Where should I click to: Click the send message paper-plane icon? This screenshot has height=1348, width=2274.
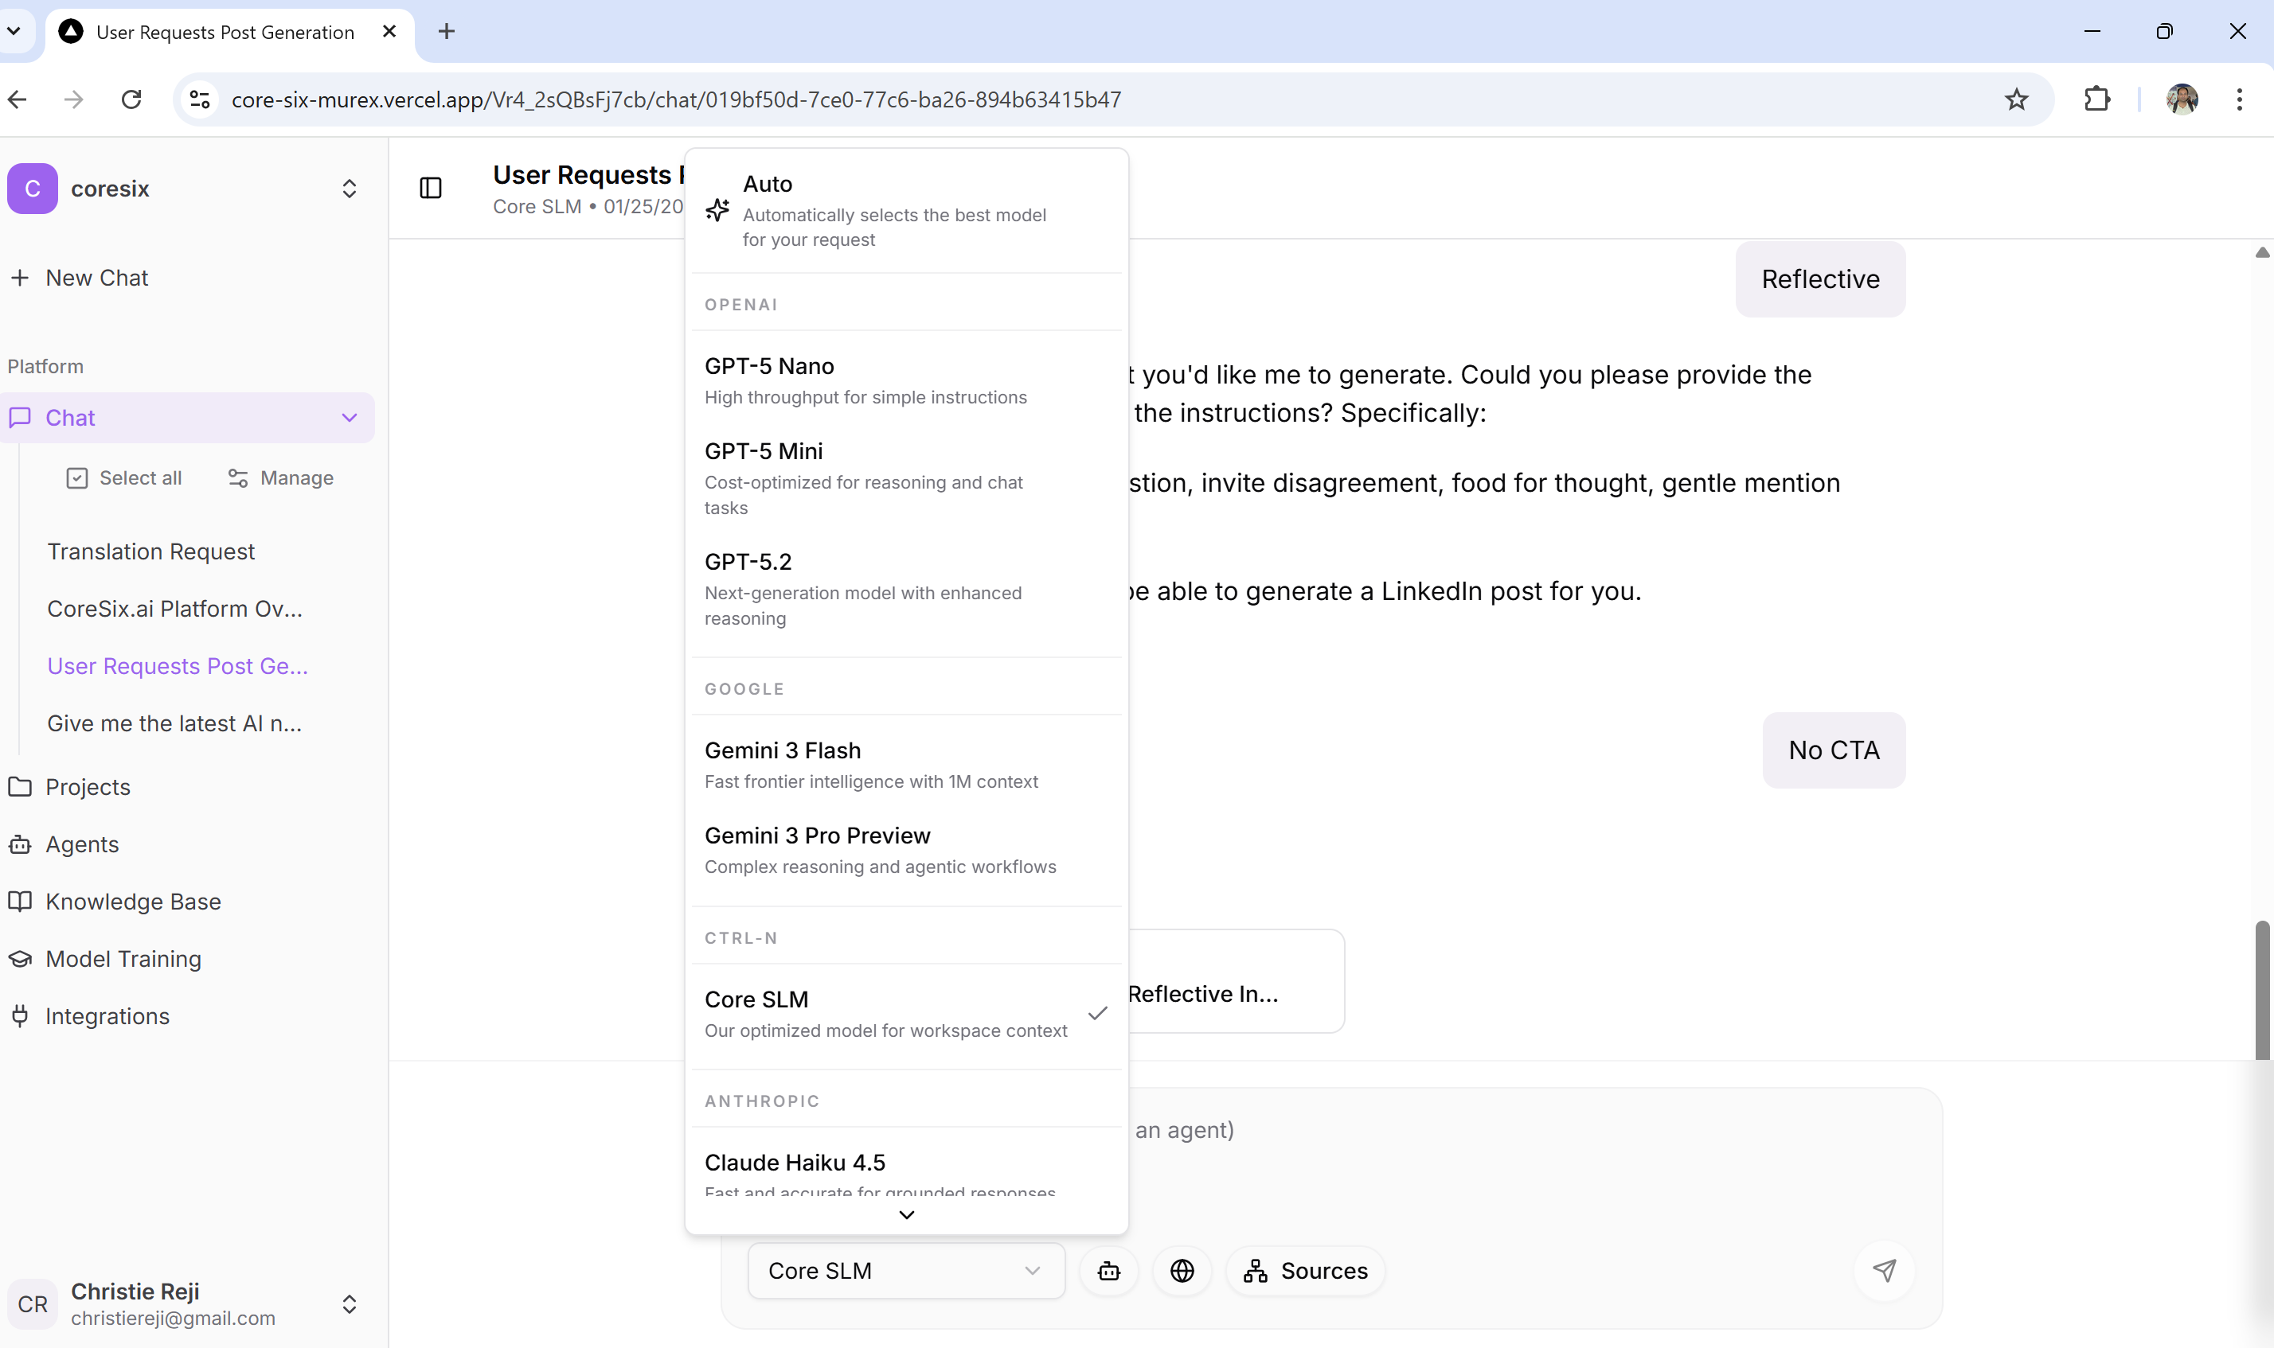click(1884, 1271)
